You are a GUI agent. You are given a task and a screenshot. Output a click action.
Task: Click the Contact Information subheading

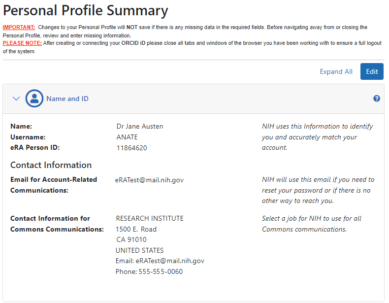[51, 165]
